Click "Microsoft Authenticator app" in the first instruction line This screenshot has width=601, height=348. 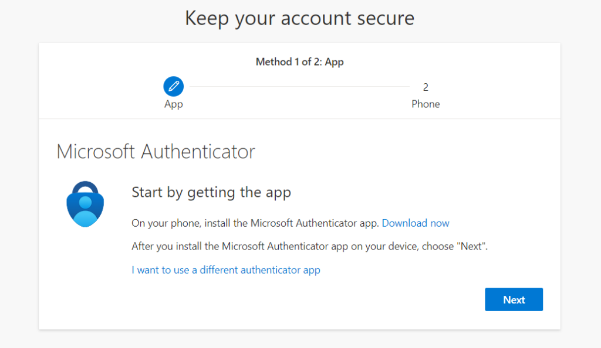tap(315, 223)
